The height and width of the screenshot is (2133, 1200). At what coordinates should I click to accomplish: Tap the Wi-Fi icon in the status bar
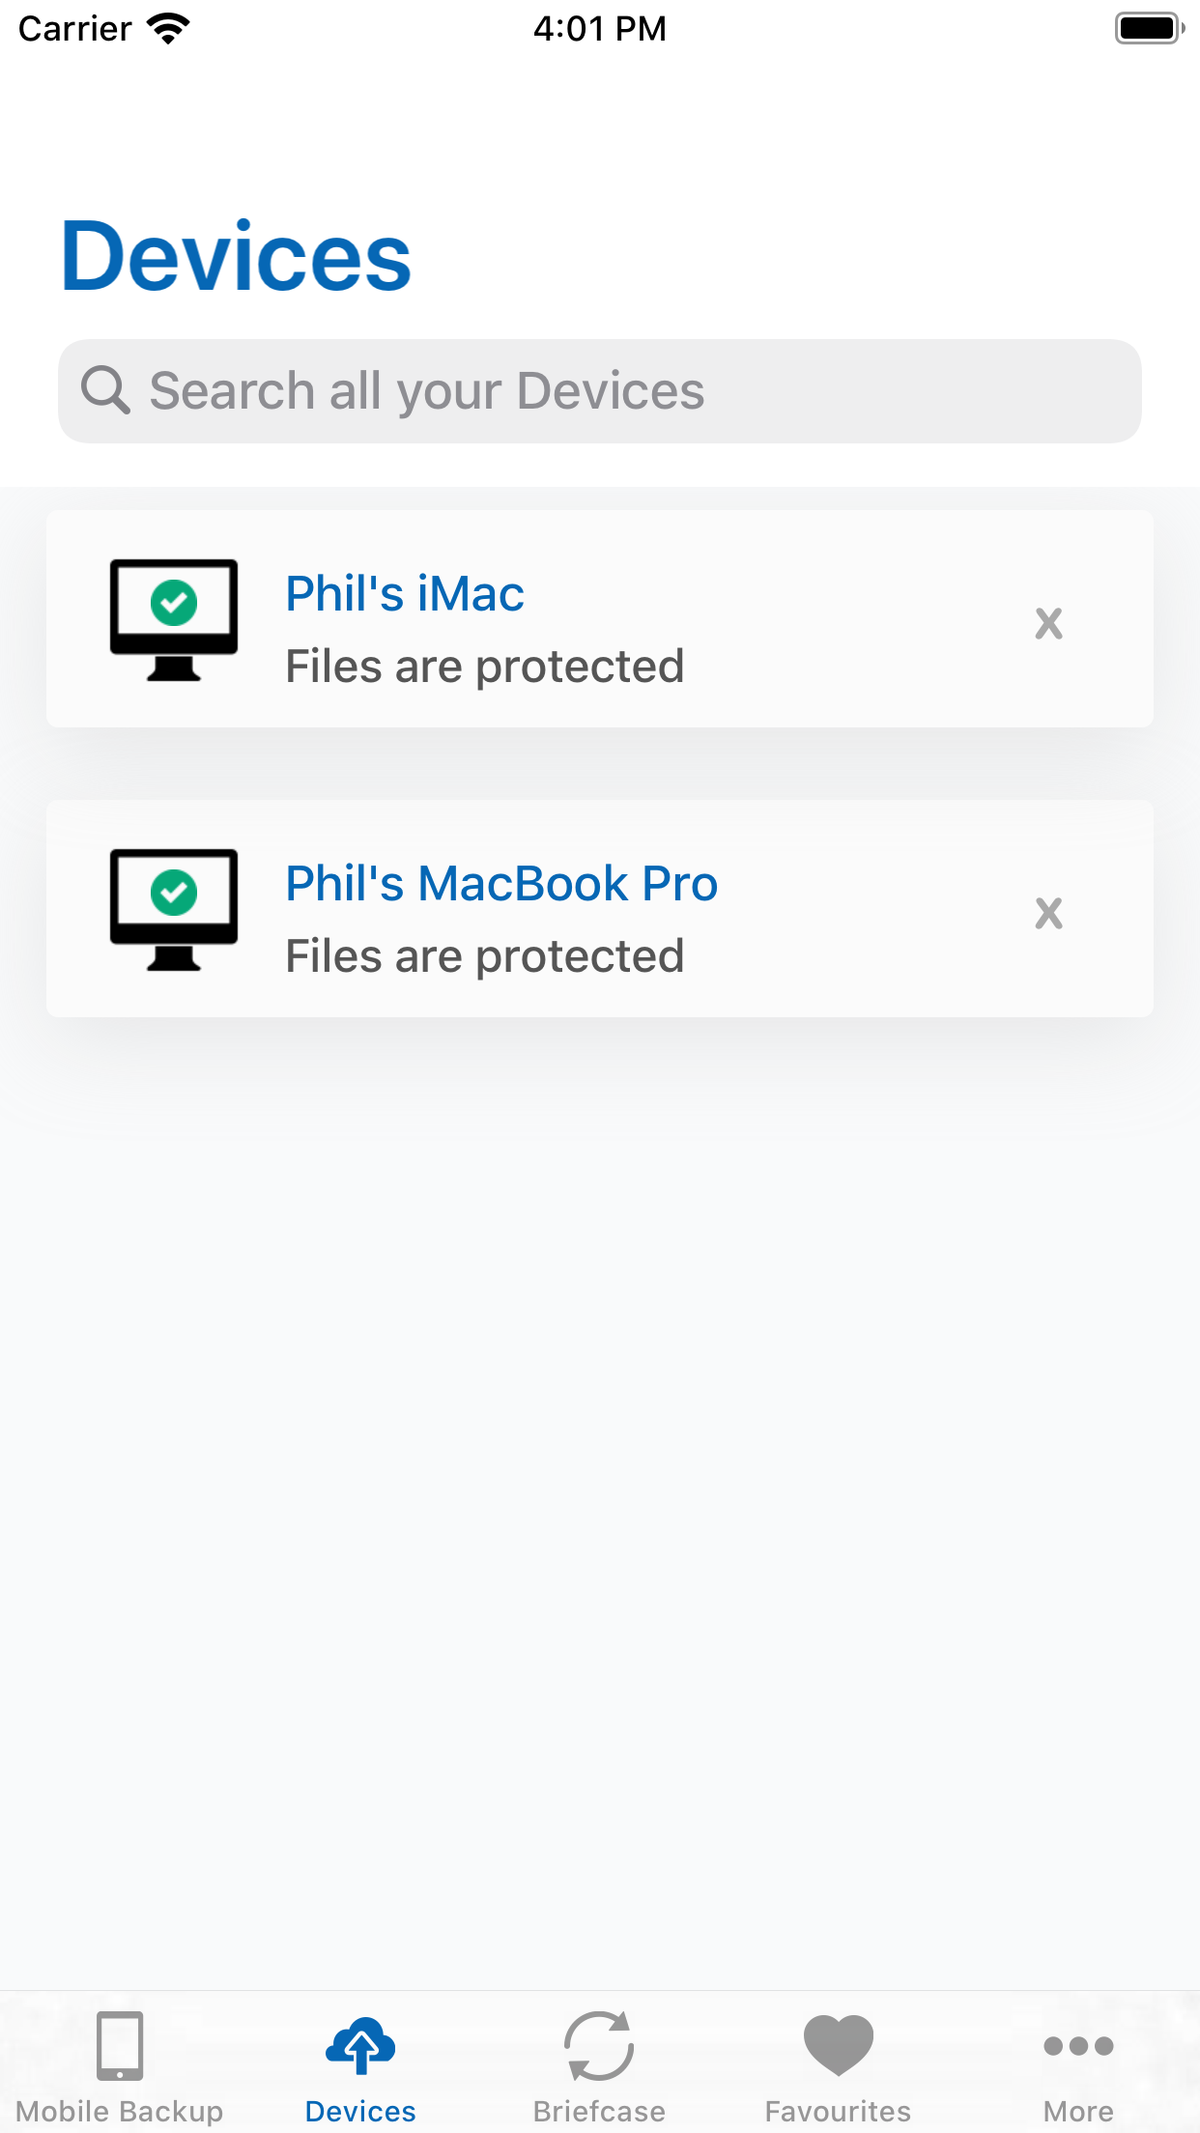click(168, 26)
